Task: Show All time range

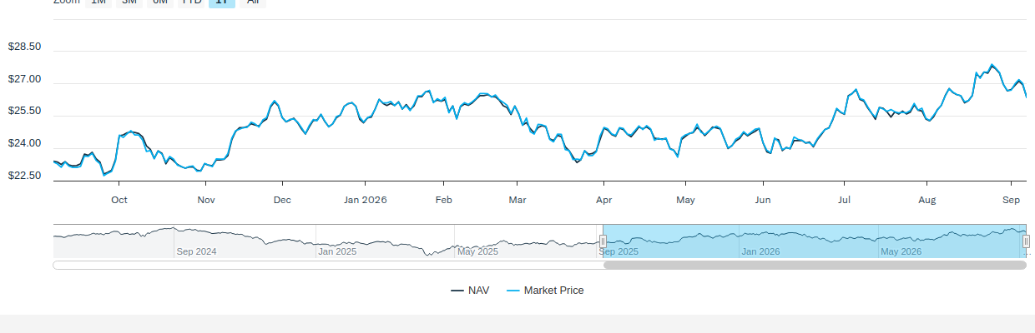Action: pos(252,2)
